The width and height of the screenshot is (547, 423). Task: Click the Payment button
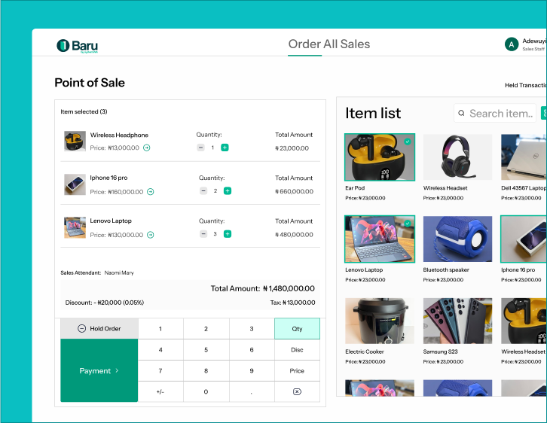pos(99,370)
